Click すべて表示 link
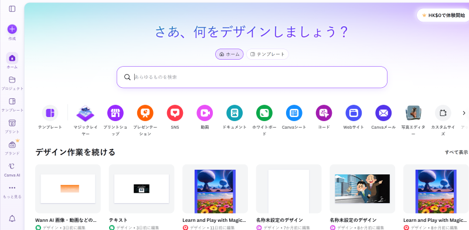The height and width of the screenshot is (230, 469). point(457,152)
